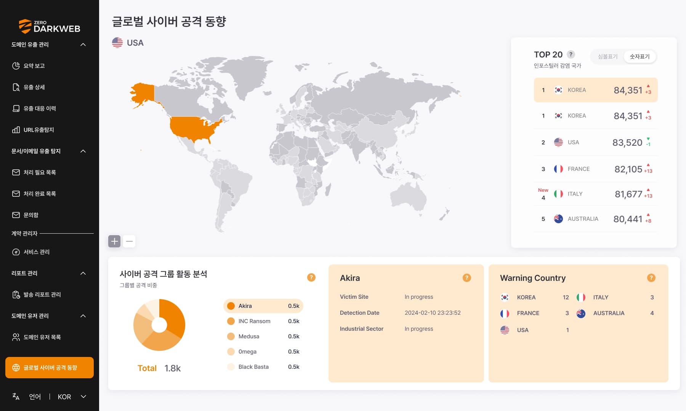Select the FRANCE row in TOP 20
Screen dimensions: 686x411
pos(596,169)
